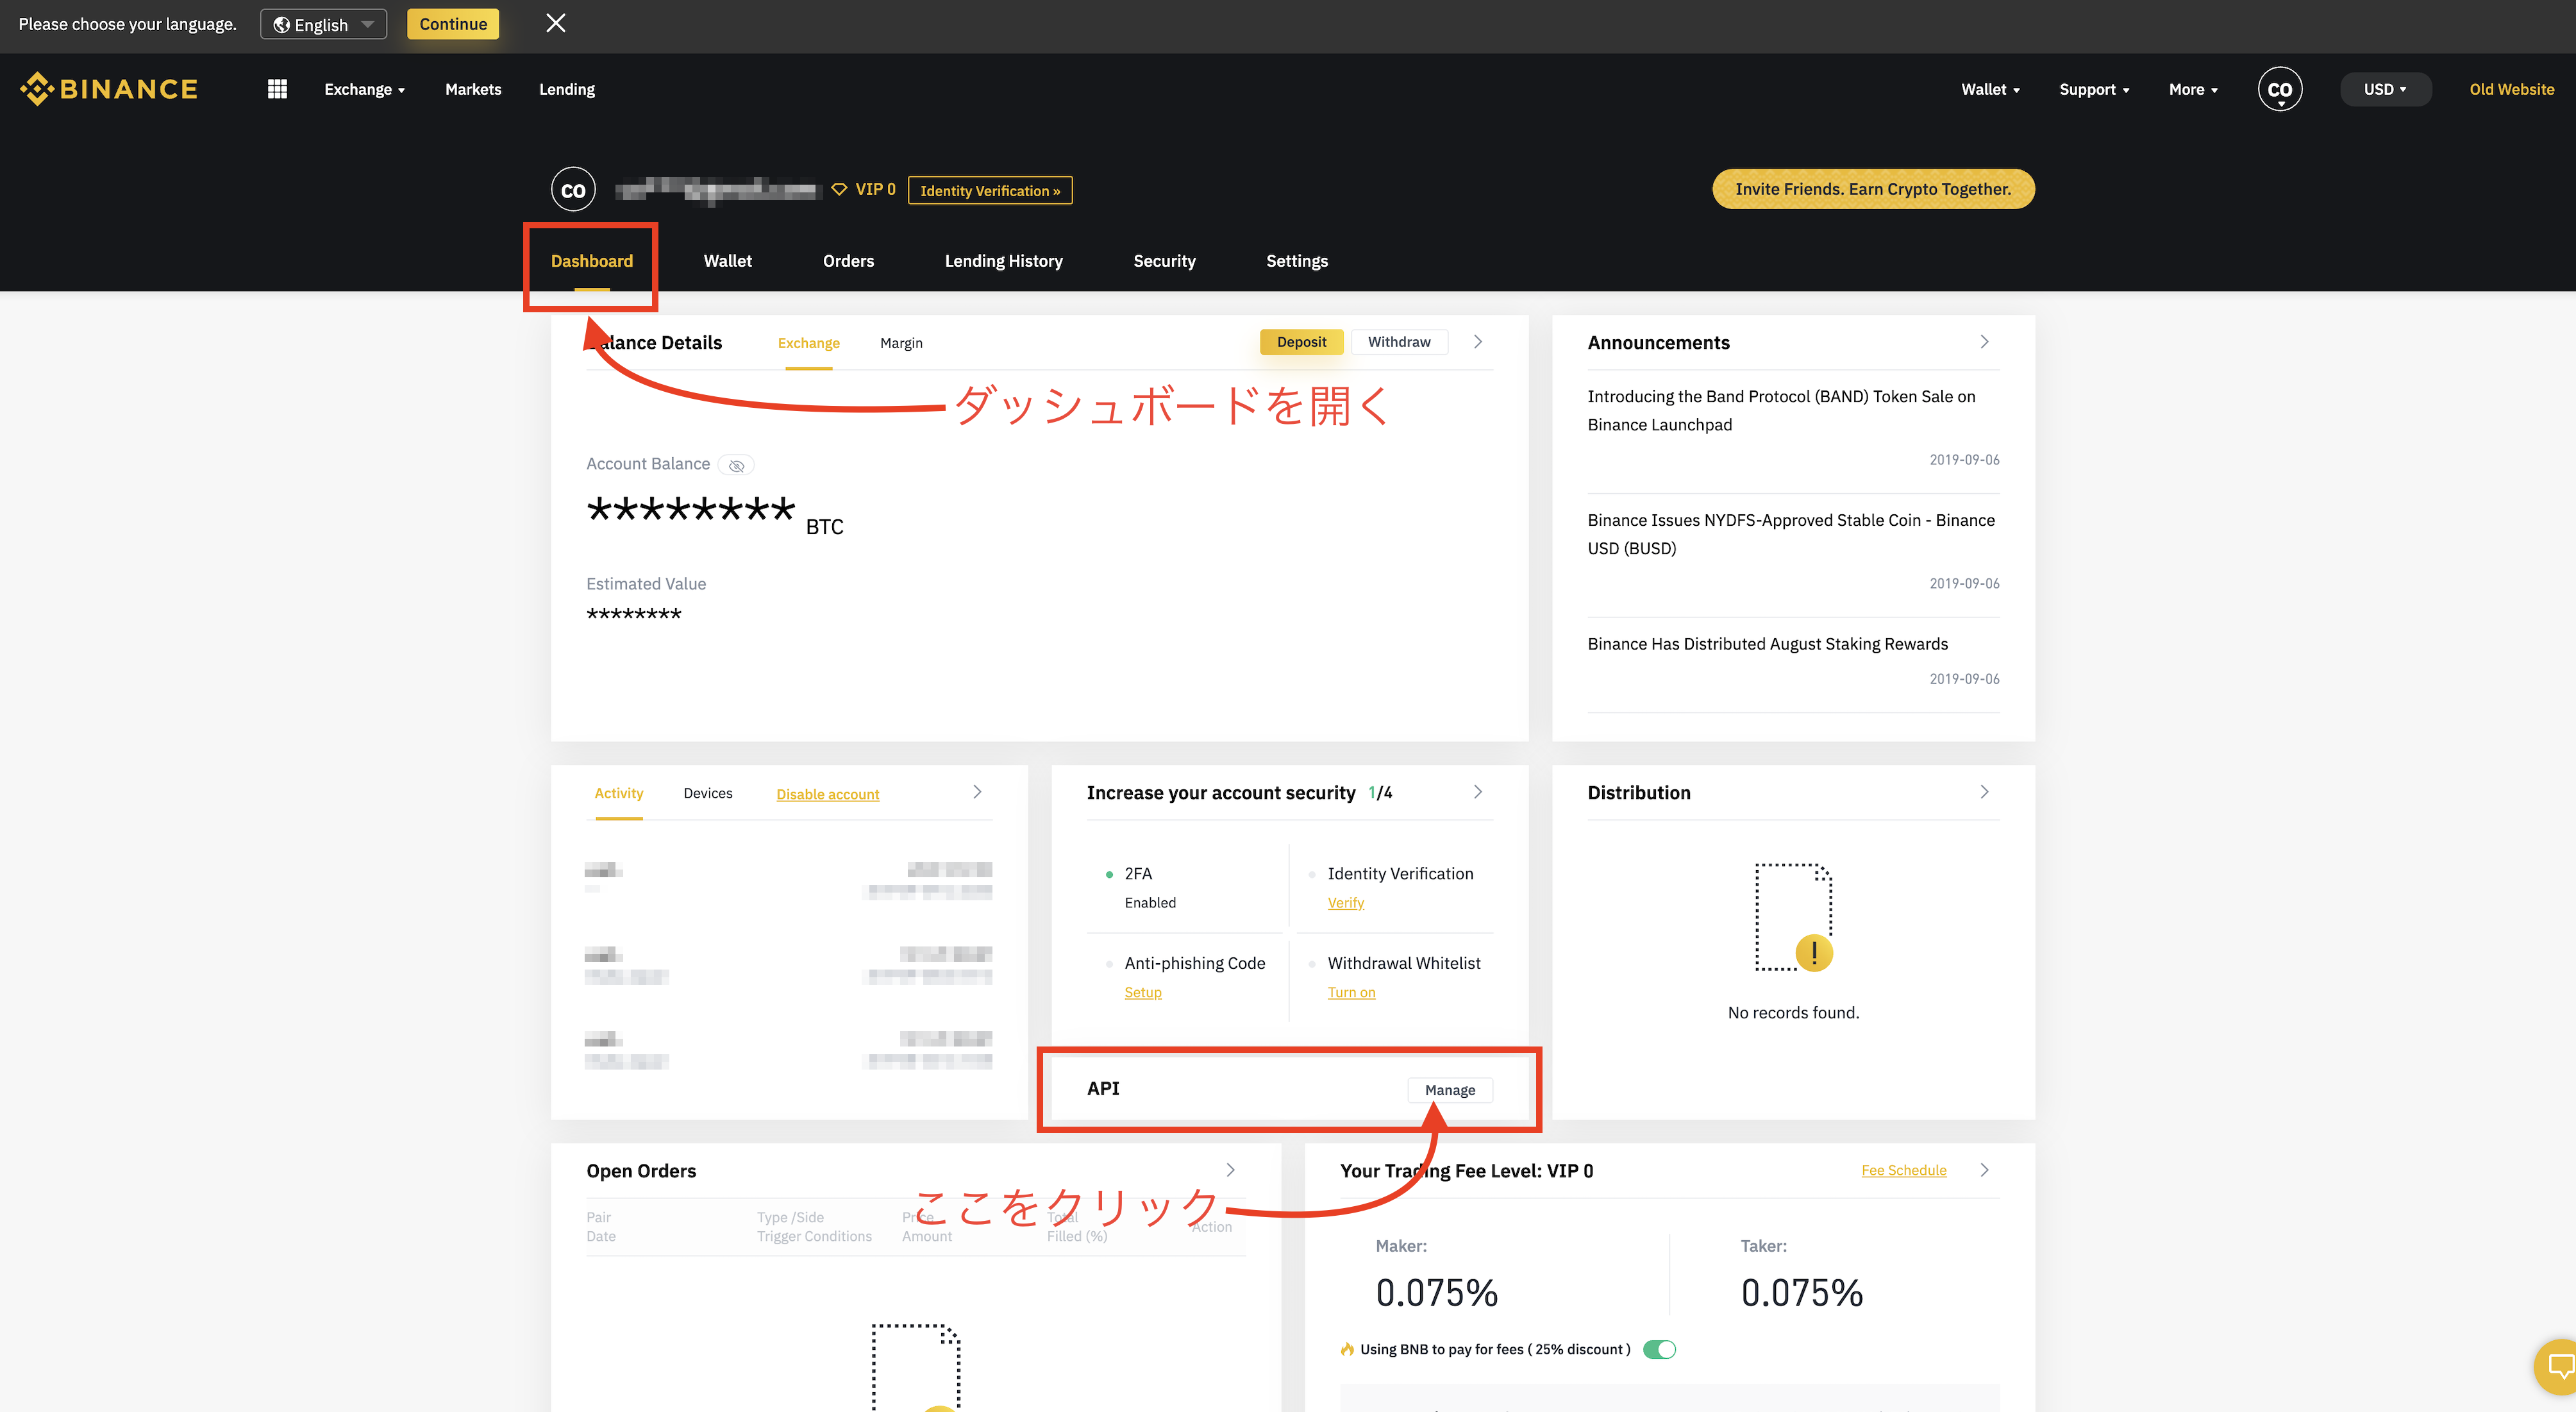Click the large CO account avatar

[573, 190]
